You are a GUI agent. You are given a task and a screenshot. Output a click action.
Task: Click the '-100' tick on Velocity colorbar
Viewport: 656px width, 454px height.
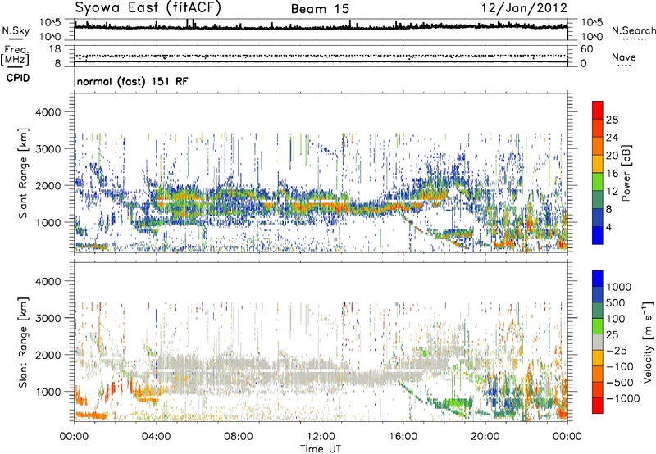[620, 366]
